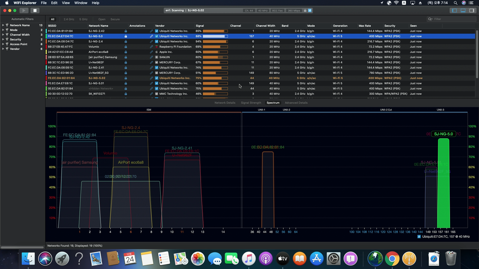This screenshot has height=269, width=479.
Task: Select the Open networks filter button
Action: pos(102,19)
